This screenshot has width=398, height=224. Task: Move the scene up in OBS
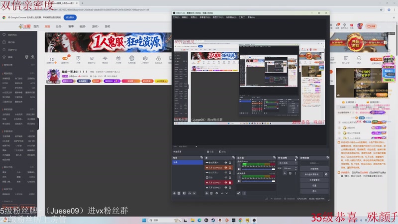click(190, 193)
